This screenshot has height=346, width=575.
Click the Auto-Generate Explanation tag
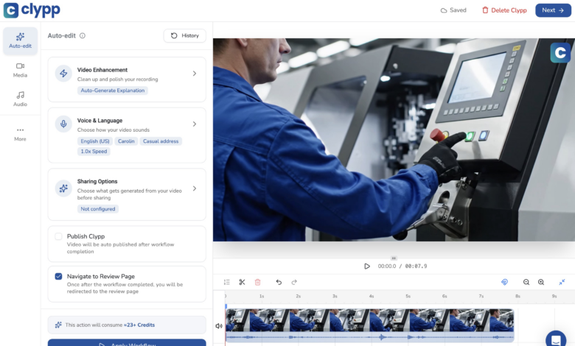point(113,91)
